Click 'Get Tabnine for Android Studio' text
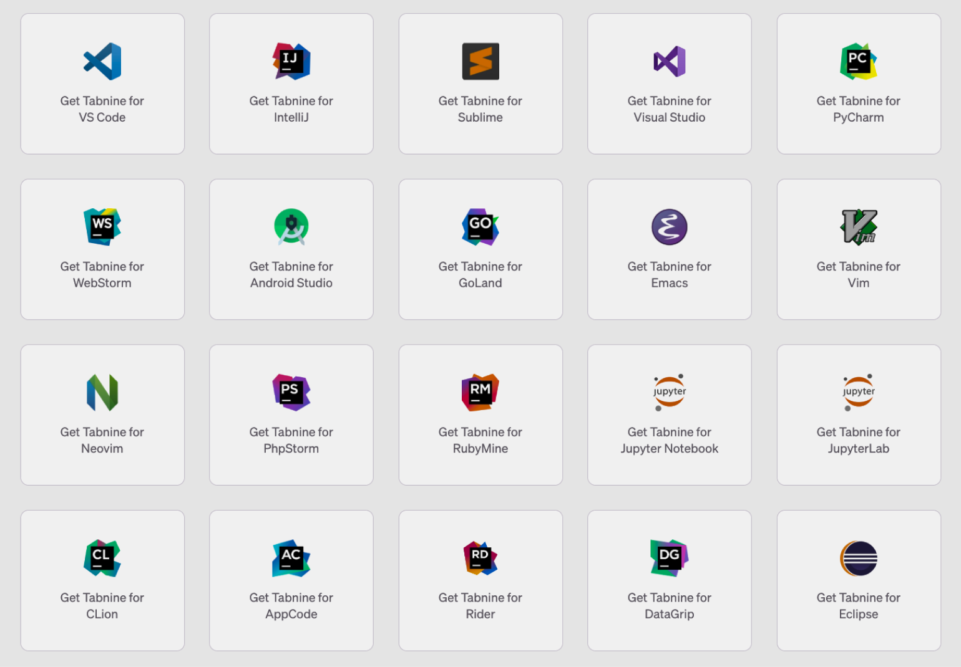The width and height of the screenshot is (961, 667). (x=291, y=275)
